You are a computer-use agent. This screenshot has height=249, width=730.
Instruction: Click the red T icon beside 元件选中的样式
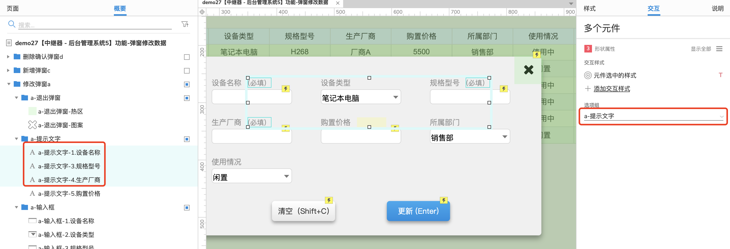tap(721, 75)
